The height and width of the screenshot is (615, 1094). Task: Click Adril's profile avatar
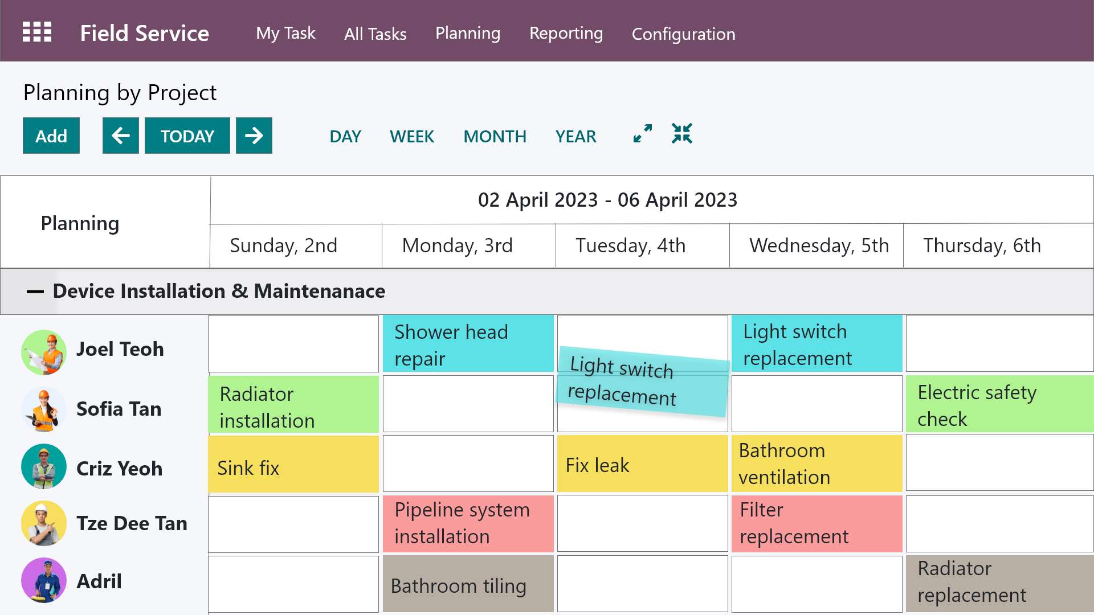pyautogui.click(x=43, y=580)
